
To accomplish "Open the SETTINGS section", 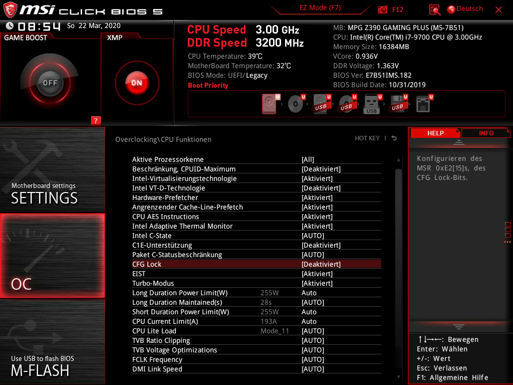I will pyautogui.click(x=52, y=169).
